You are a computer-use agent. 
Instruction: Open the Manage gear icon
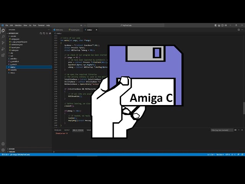click(x=3, y=150)
